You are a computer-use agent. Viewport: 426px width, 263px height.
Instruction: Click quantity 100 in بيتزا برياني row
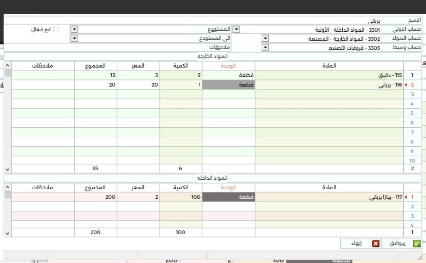click(181, 197)
